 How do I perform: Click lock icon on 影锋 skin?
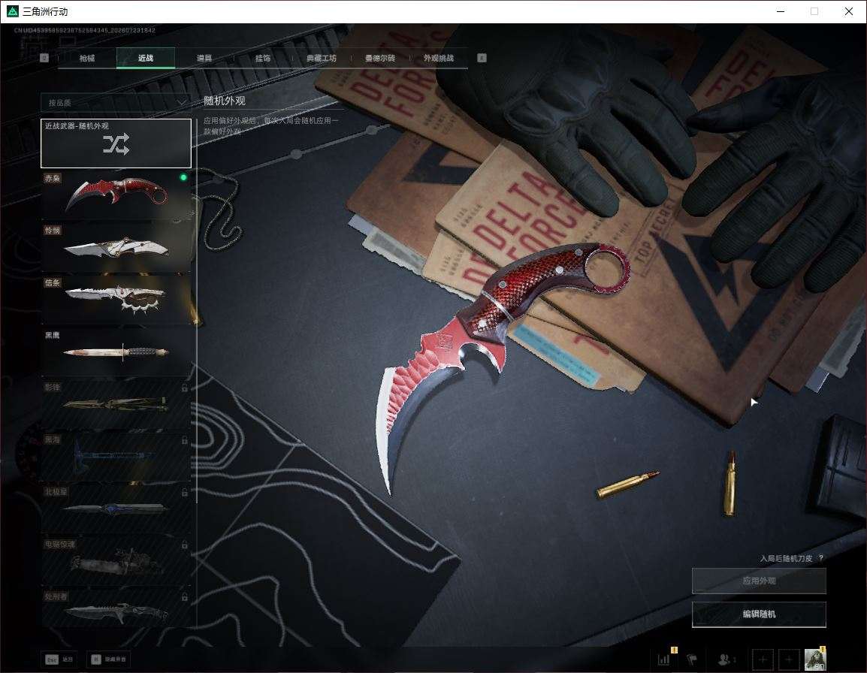185,388
